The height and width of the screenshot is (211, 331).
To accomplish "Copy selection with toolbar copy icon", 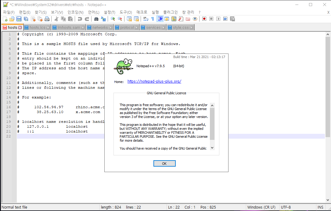I will (63, 19).
